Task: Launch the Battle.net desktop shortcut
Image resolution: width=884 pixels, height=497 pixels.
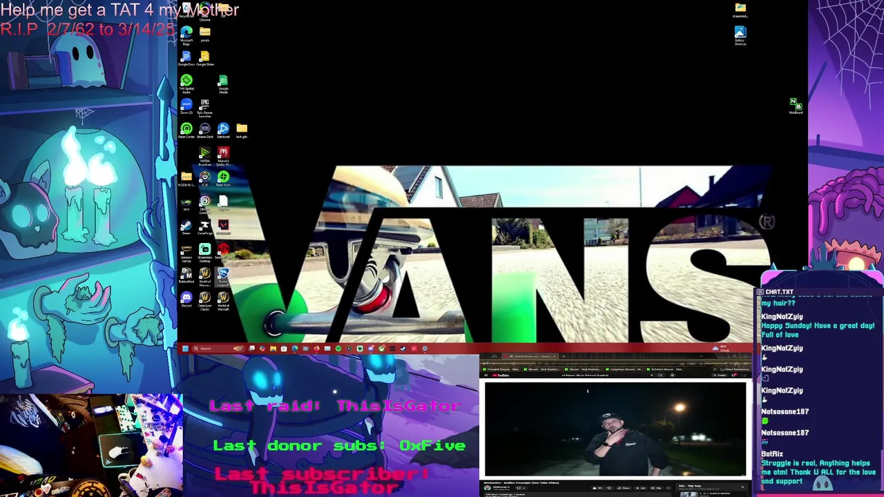Action: click(x=223, y=130)
